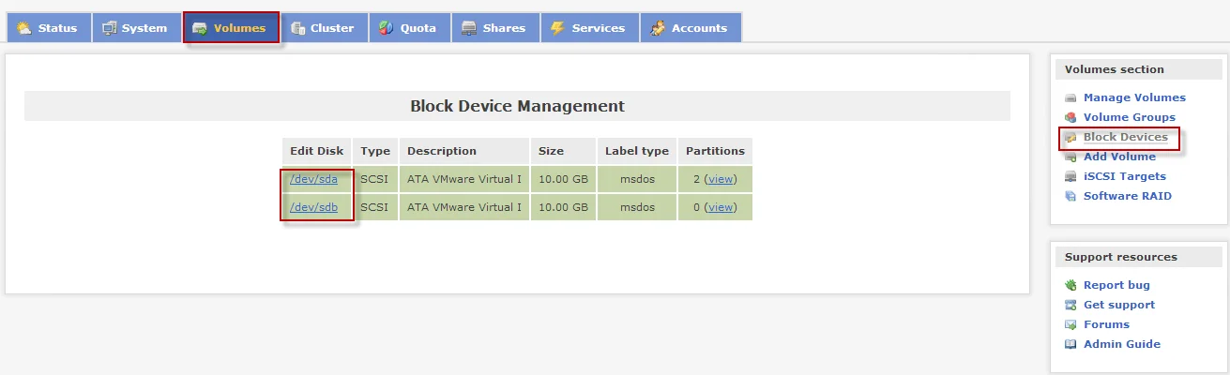Click the Software RAID icon
Viewport: 1230px width, 375px height.
1071,196
